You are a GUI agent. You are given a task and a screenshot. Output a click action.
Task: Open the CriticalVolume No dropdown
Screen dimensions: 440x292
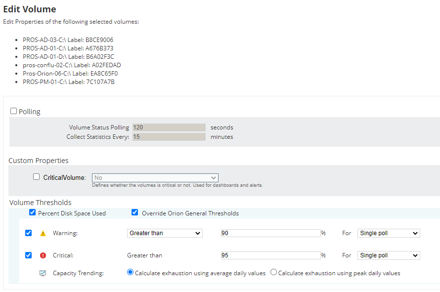coord(155,178)
